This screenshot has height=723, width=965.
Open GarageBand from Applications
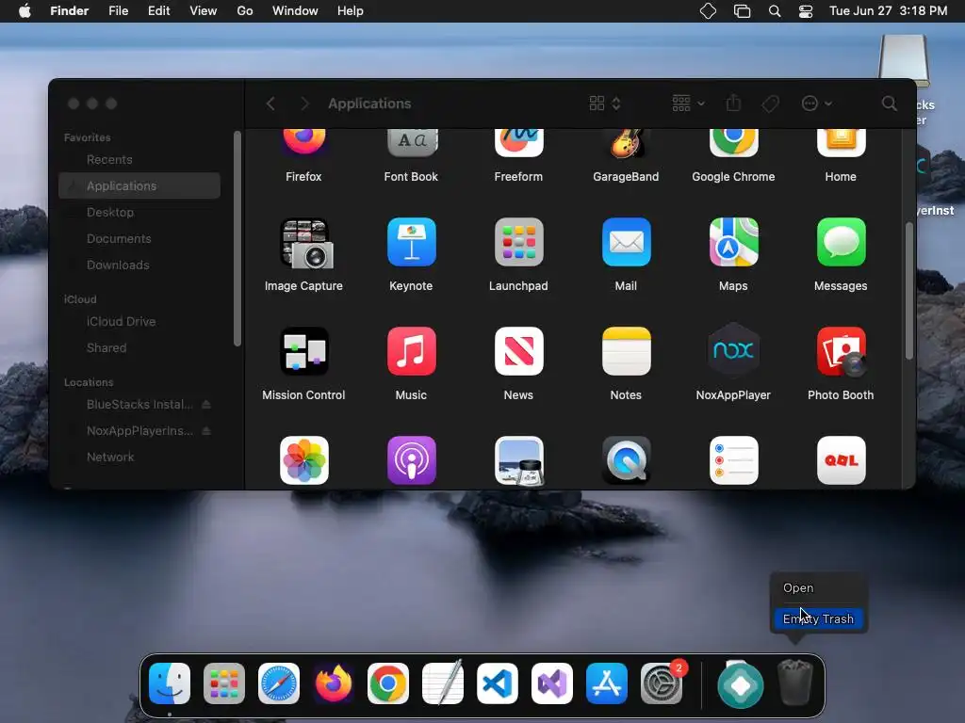tap(626, 143)
